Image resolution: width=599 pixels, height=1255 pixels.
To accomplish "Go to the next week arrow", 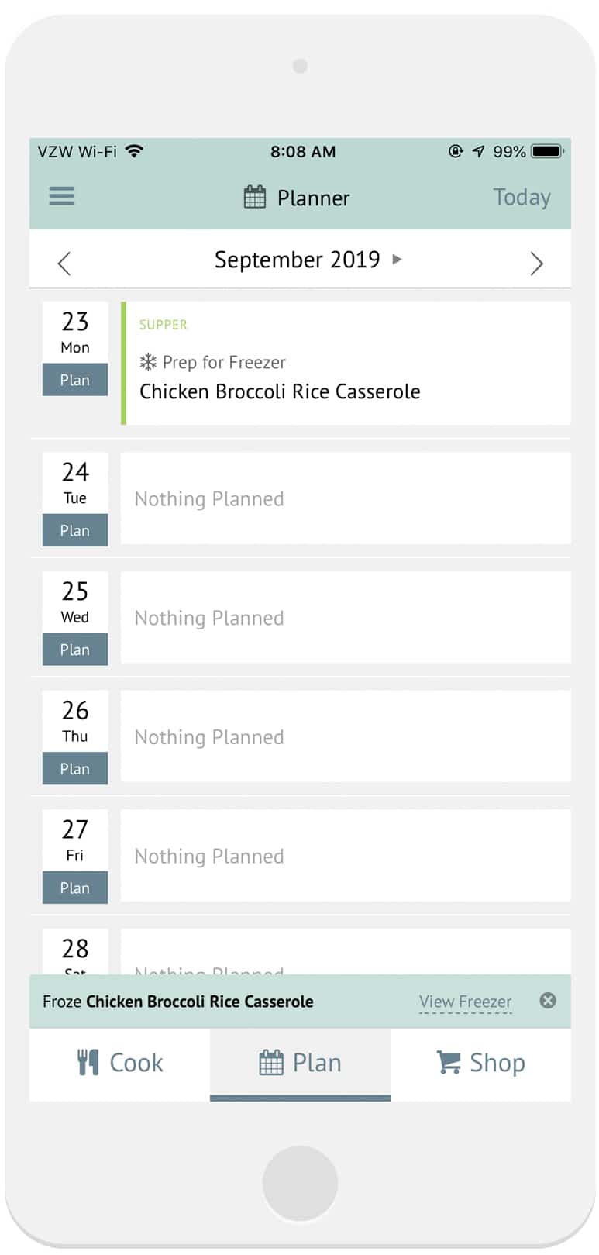I will click(x=536, y=264).
